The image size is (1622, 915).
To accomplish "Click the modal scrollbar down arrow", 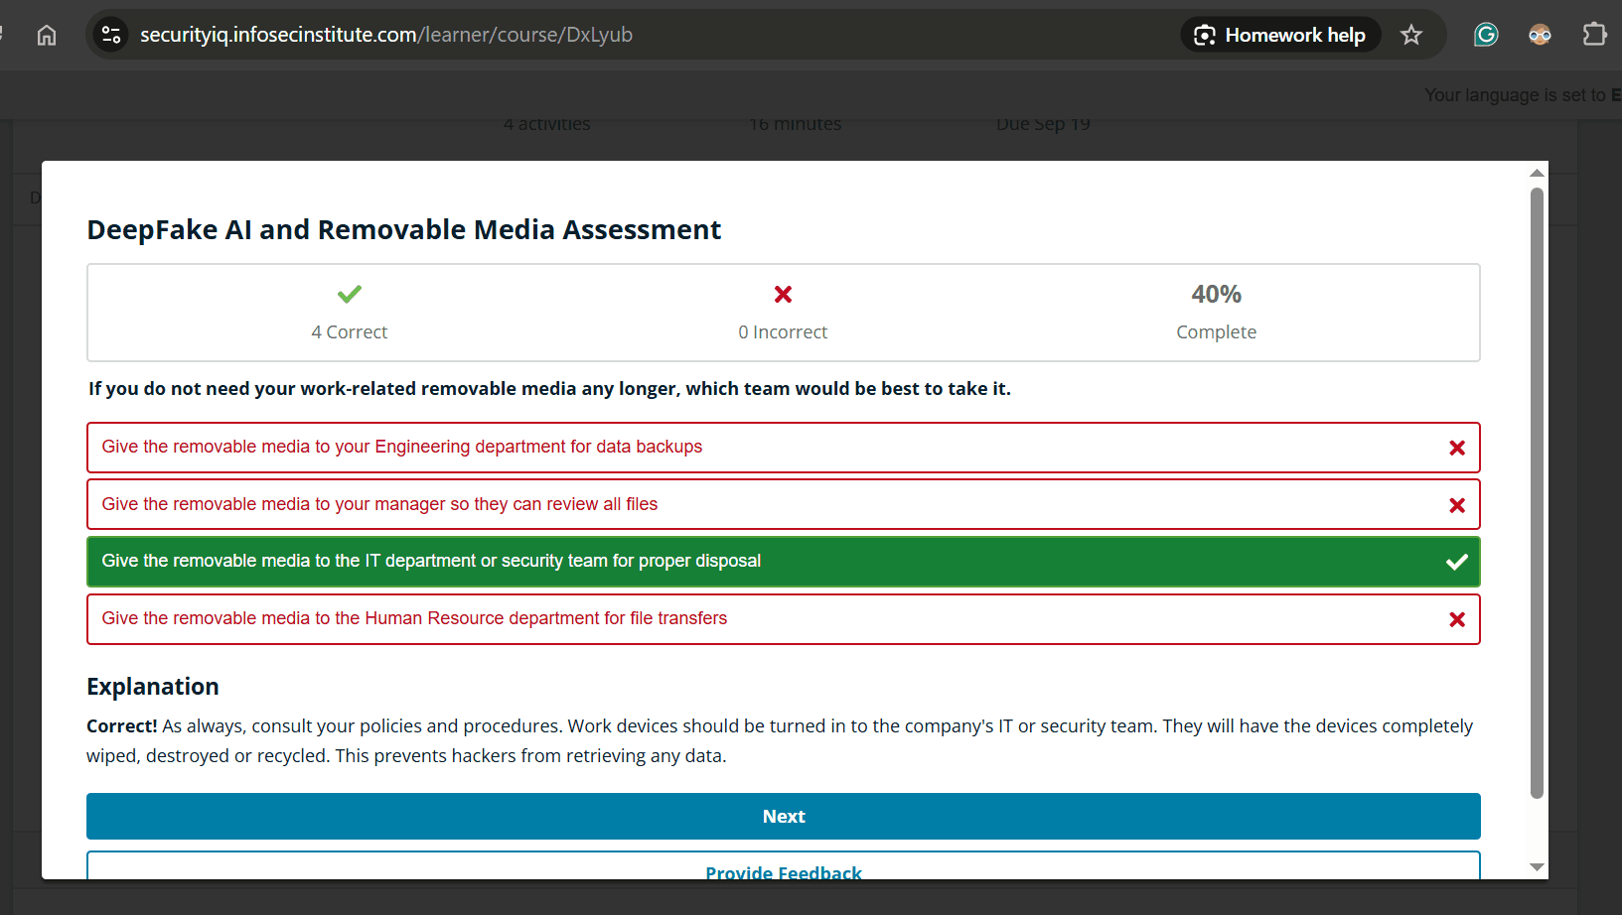I will pos(1537,867).
